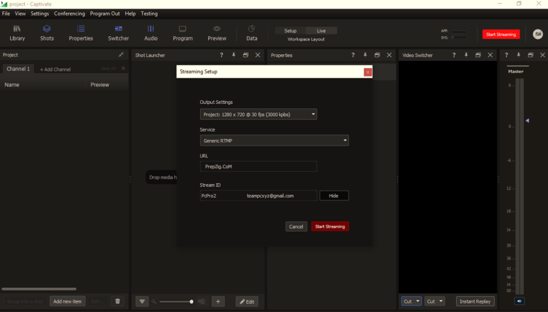The width and height of the screenshot is (548, 312).
Task: Open the Program Out menu
Action: point(105,13)
